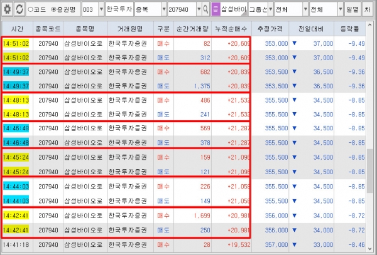Click the volume value 486
This screenshot has height=255, width=377.
coord(205,100)
